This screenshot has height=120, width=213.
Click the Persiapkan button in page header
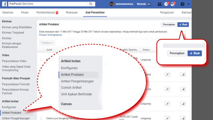click(169, 25)
